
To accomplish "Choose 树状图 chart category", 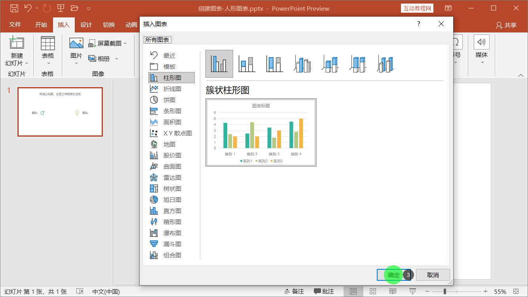I will [171, 188].
